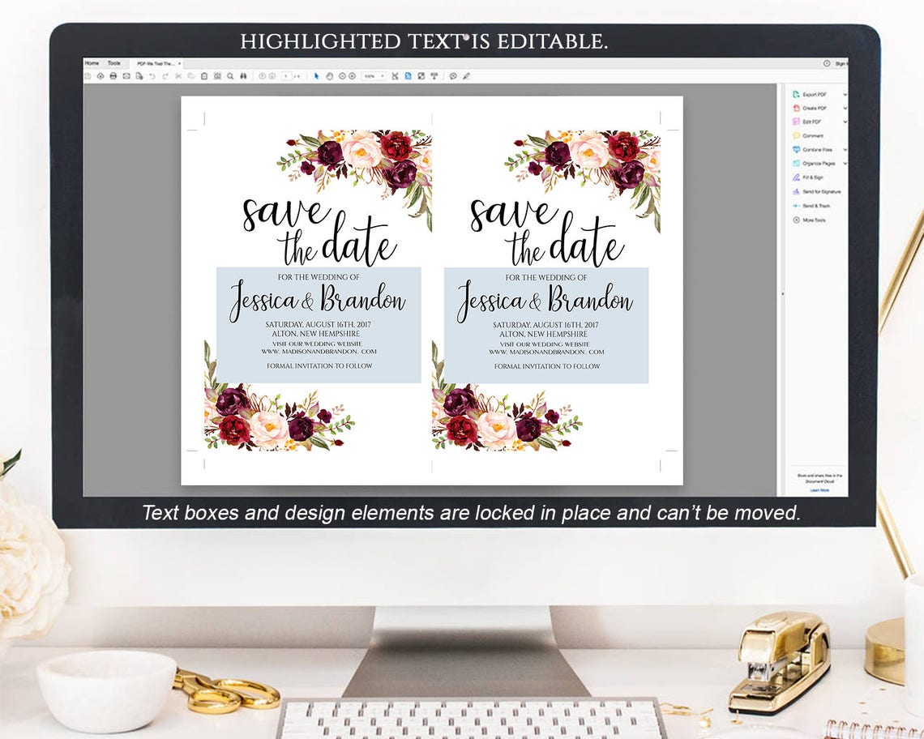Image resolution: width=924 pixels, height=739 pixels.
Task: Click the Learn More link
Action: (x=819, y=490)
